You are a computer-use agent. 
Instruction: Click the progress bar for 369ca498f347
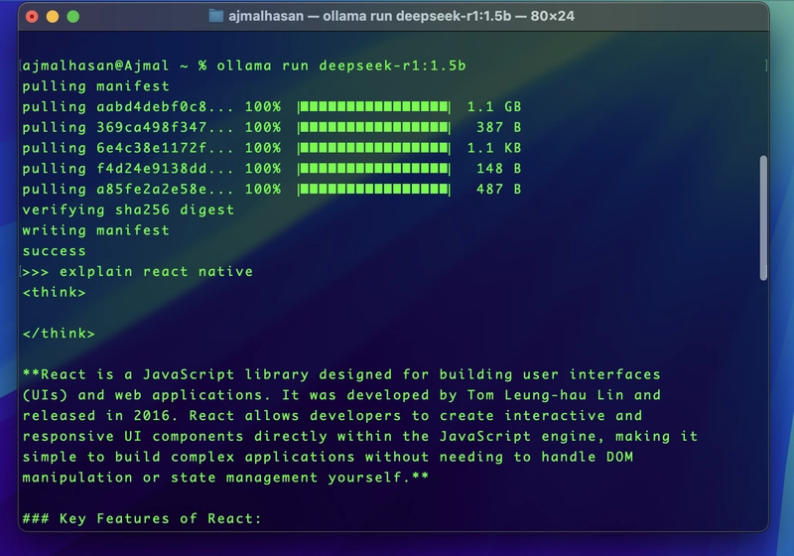374,127
